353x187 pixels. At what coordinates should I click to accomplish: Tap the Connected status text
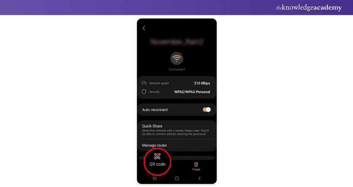[x=177, y=69]
